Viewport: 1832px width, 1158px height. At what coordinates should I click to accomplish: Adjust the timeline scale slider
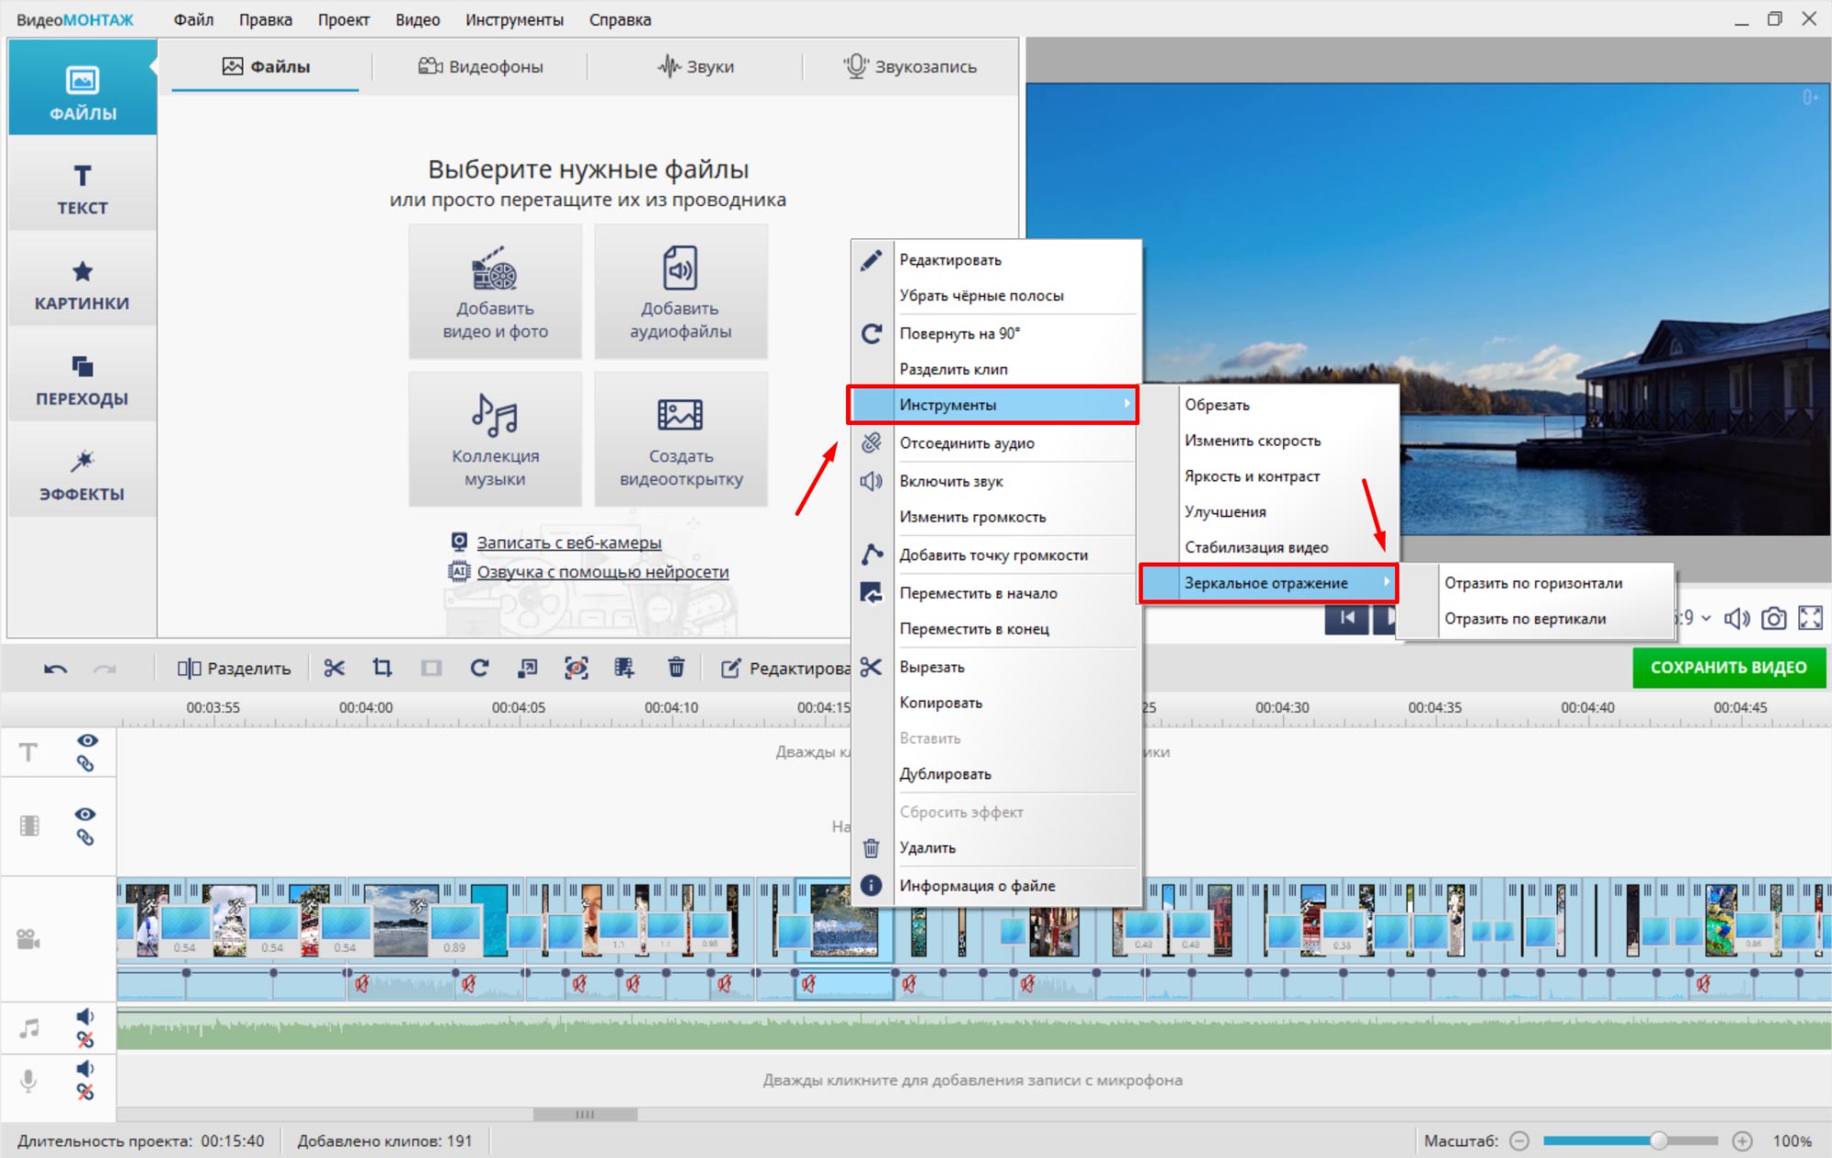[1658, 1141]
